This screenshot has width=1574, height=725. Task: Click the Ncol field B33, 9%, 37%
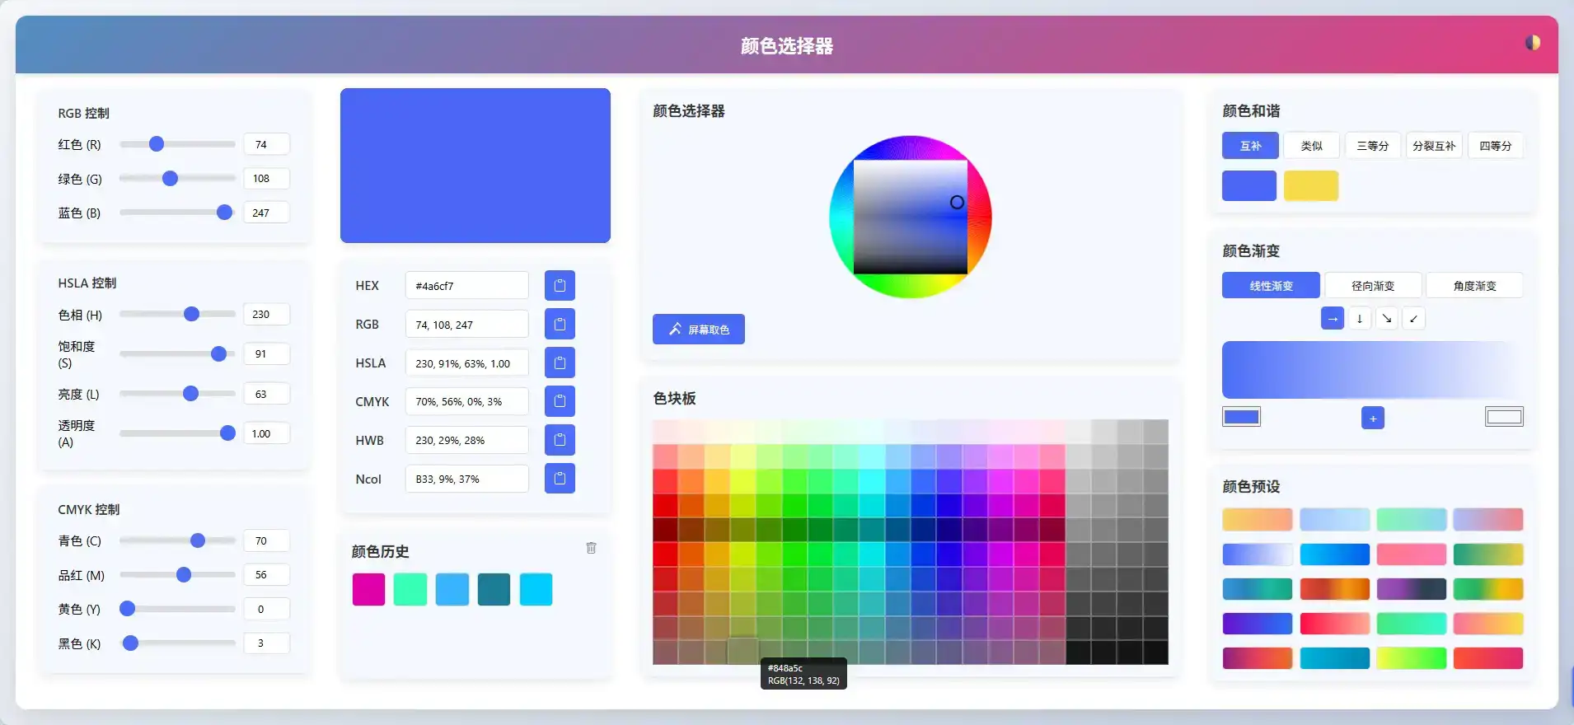click(x=466, y=479)
